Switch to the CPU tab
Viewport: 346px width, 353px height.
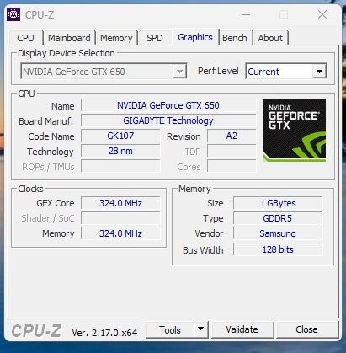pos(25,38)
